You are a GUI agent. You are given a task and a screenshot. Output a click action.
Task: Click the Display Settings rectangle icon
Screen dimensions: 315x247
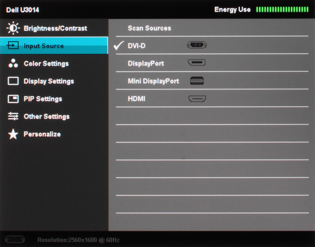(x=13, y=81)
